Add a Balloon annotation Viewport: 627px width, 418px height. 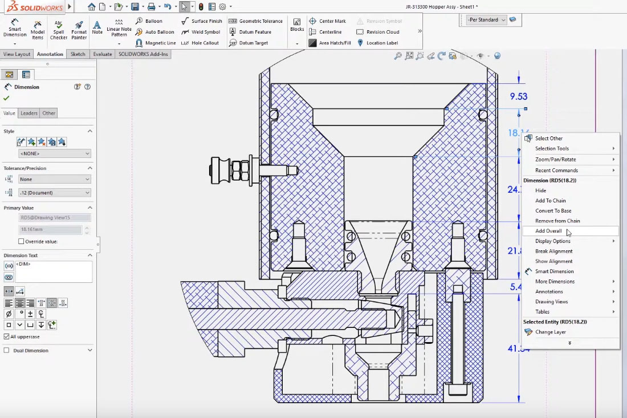149,21
